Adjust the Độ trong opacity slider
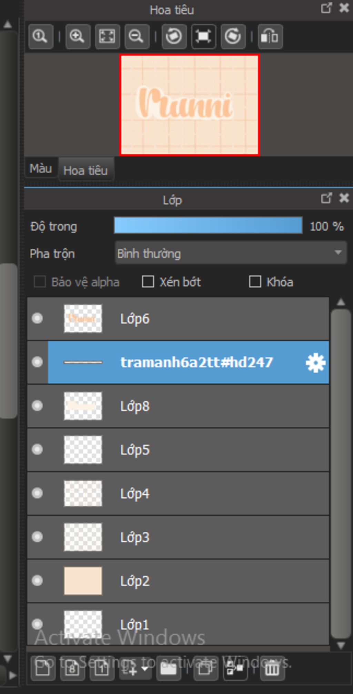The width and height of the screenshot is (353, 694). tap(208, 225)
